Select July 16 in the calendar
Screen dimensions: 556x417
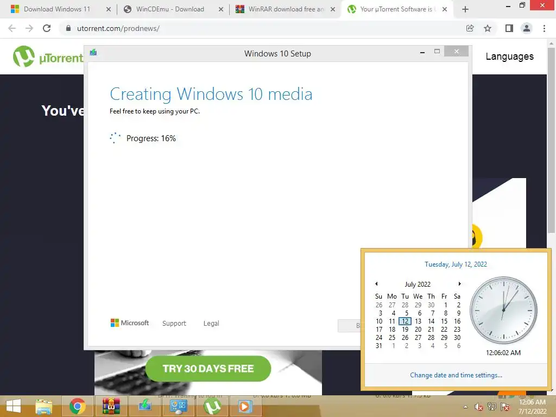point(457,321)
